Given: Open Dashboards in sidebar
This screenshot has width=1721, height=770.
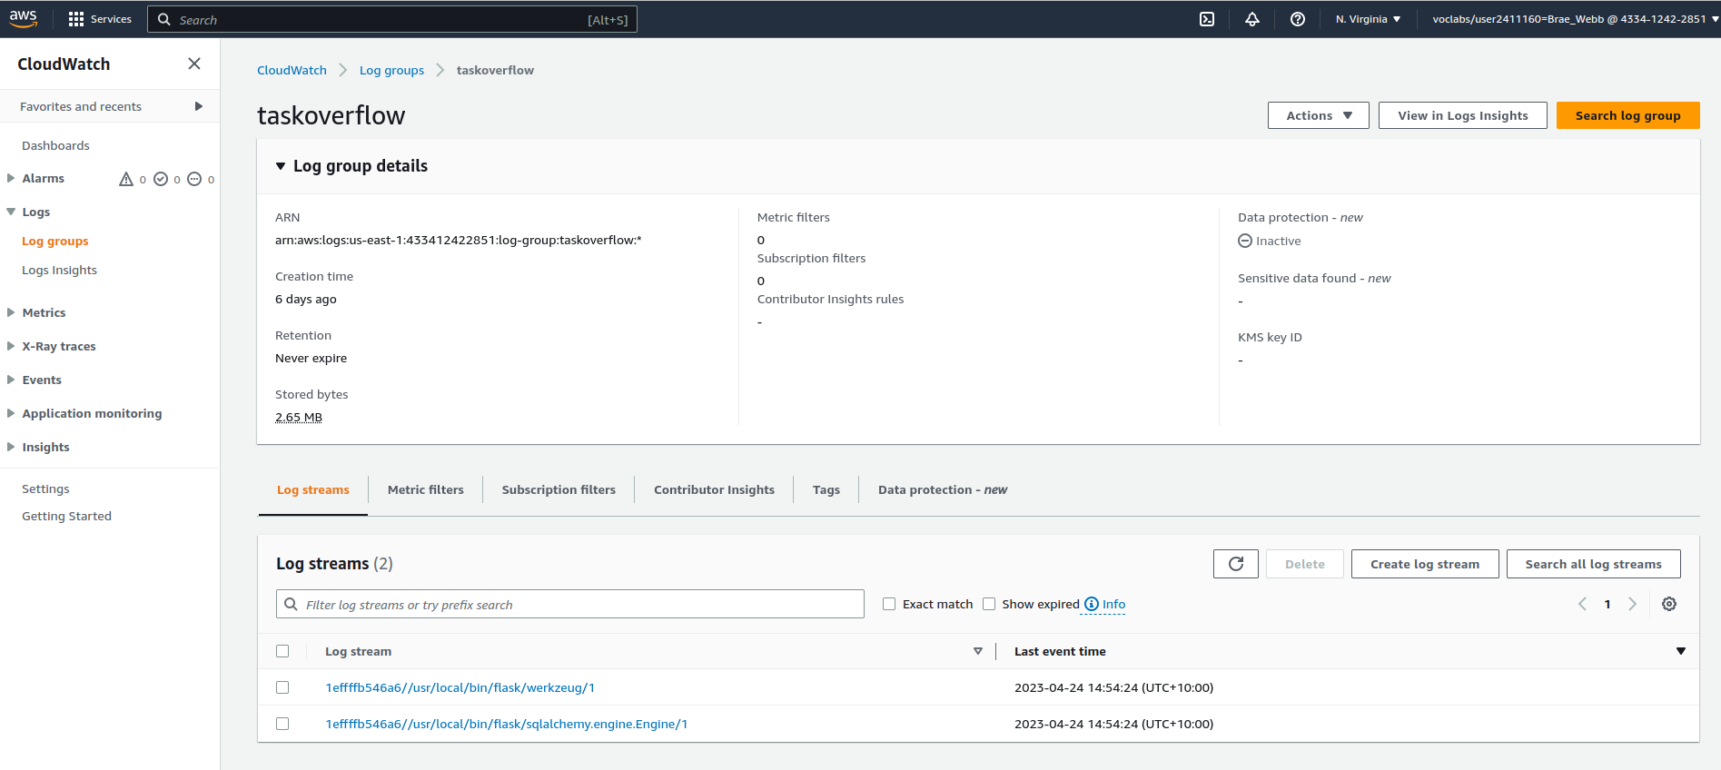Looking at the screenshot, I should 55,145.
